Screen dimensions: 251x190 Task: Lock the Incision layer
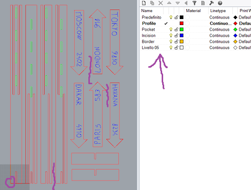(x=176, y=36)
